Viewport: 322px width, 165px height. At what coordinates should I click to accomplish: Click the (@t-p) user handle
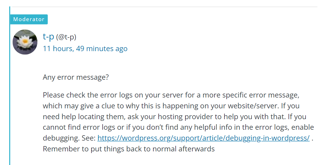66,37
